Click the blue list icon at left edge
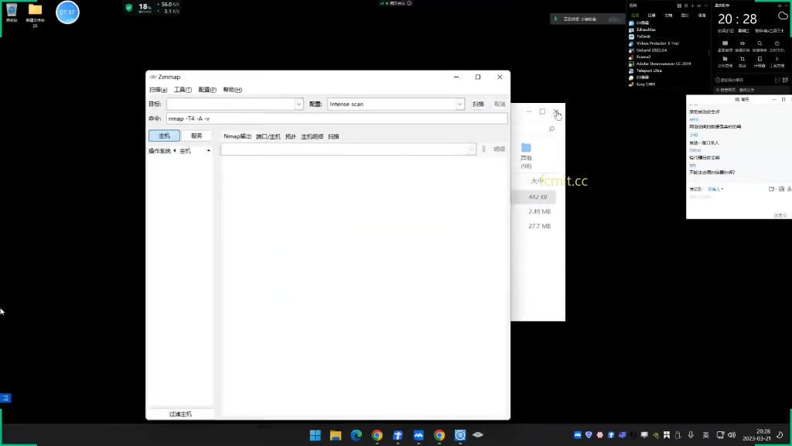The image size is (792, 446). [5, 399]
